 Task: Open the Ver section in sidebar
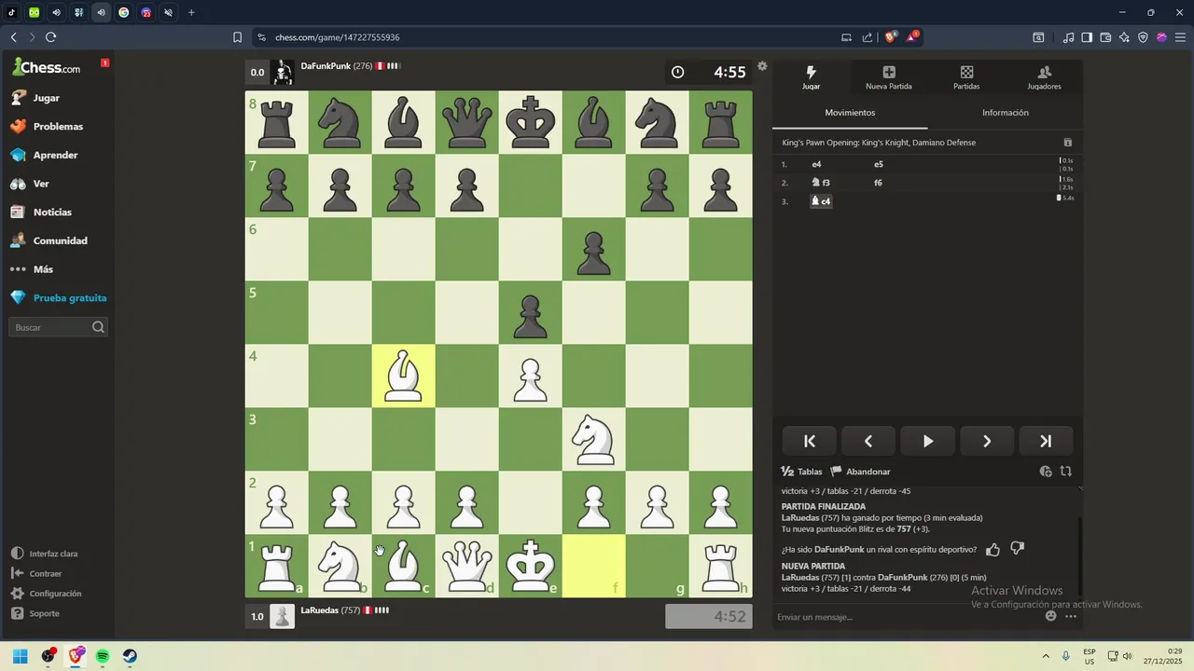30,184
